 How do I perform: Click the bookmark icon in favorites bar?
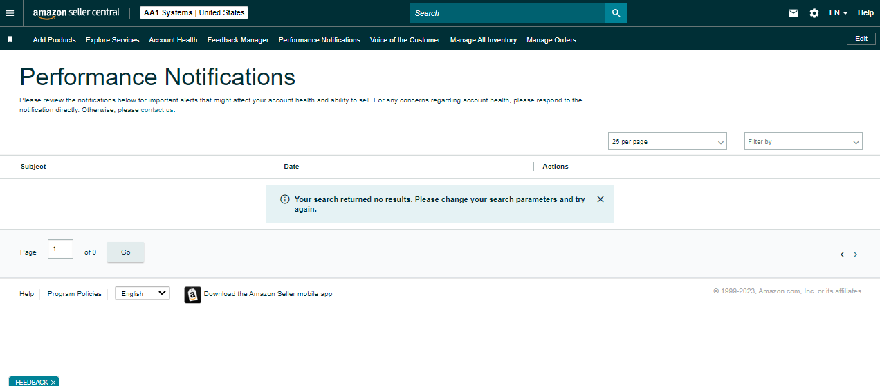(x=10, y=39)
